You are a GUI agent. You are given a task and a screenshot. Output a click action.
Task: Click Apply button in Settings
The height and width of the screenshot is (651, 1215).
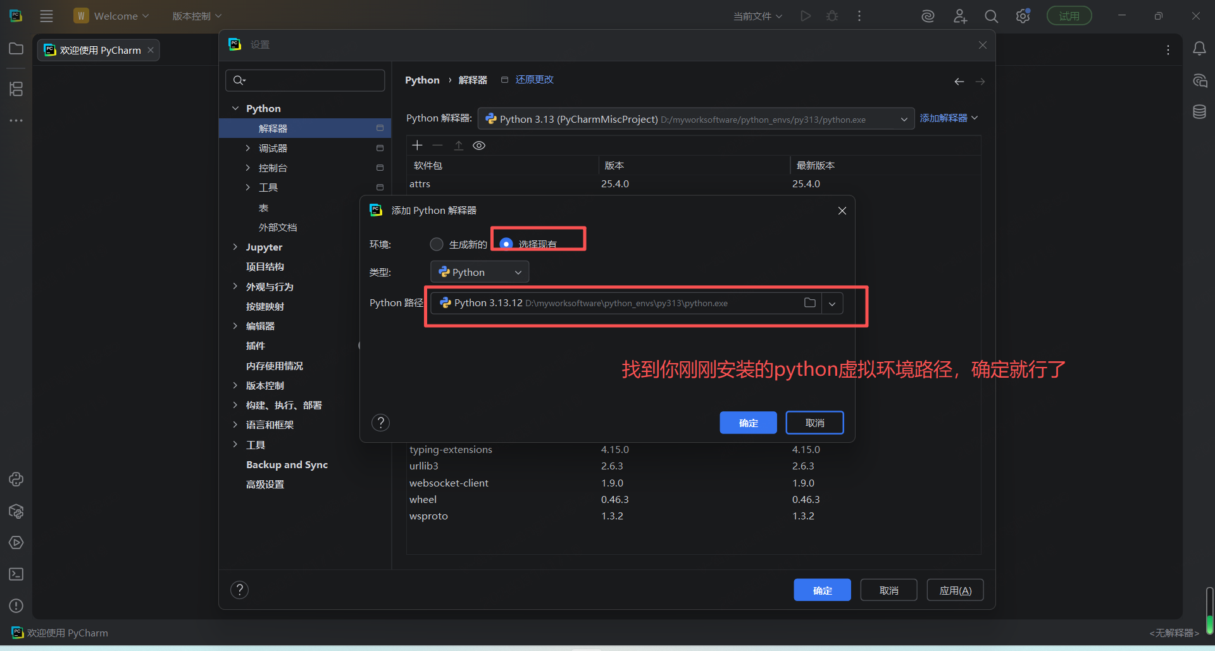(x=955, y=590)
